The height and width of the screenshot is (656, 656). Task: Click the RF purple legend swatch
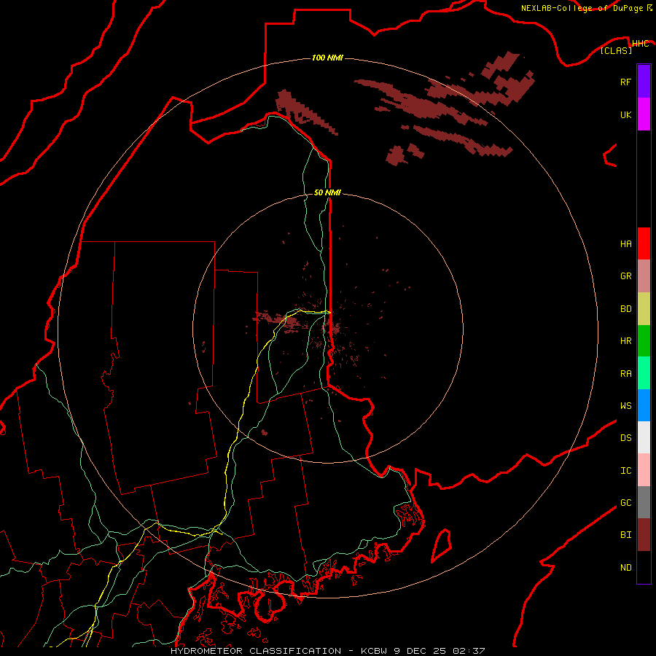(644, 82)
